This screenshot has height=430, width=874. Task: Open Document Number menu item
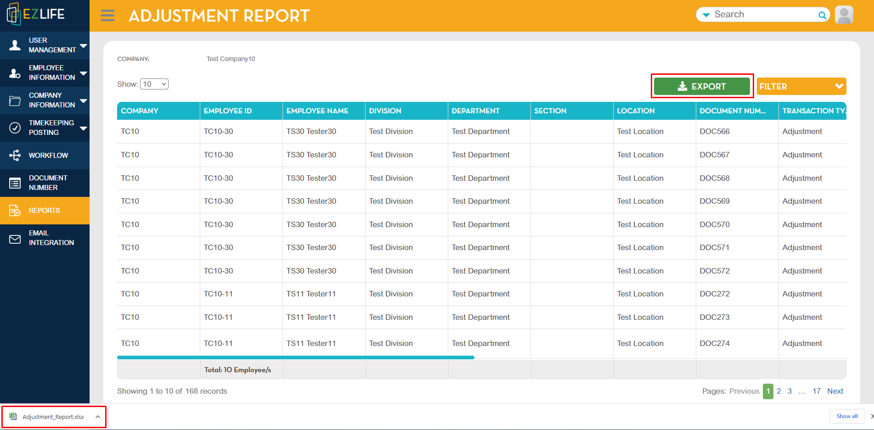[45, 183]
